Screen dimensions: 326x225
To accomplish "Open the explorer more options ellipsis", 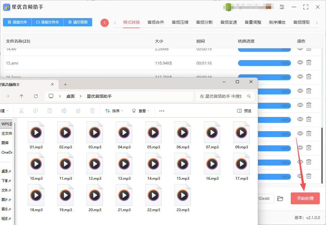I will (x=162, y=111).
